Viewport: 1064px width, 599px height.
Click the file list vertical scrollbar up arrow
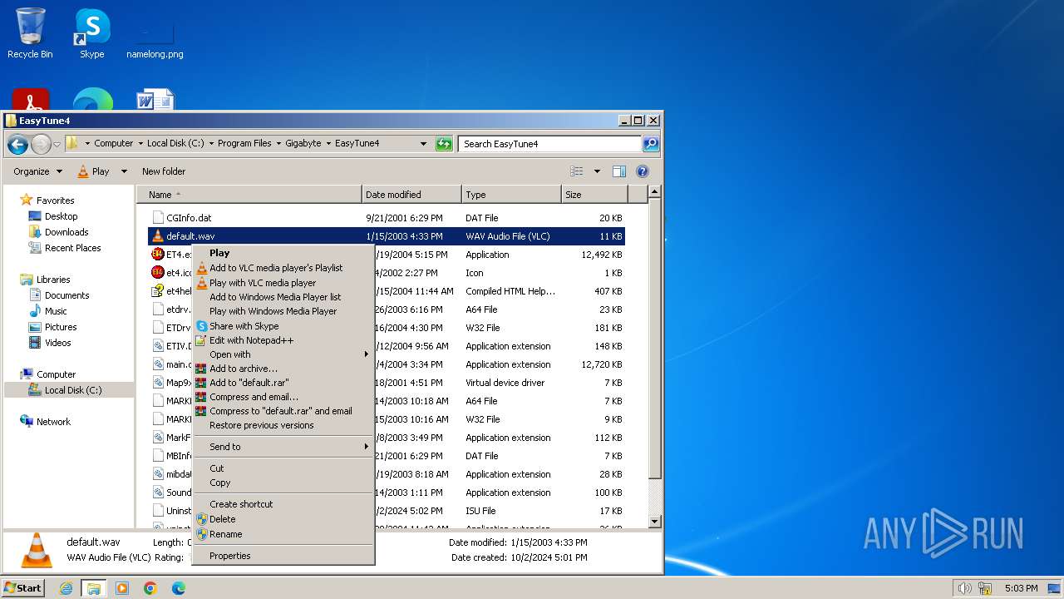pos(654,192)
